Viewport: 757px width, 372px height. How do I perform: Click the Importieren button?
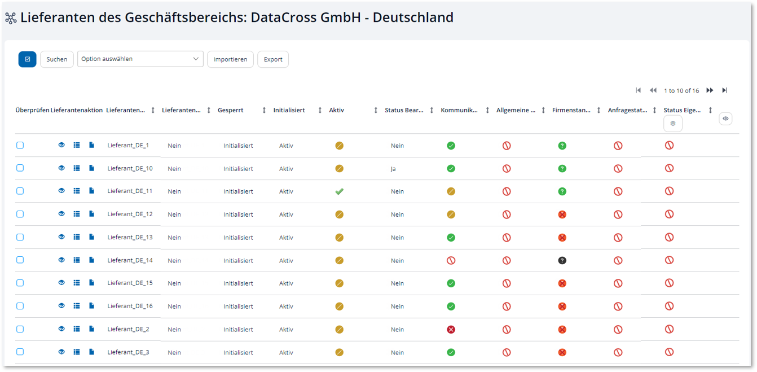click(230, 59)
